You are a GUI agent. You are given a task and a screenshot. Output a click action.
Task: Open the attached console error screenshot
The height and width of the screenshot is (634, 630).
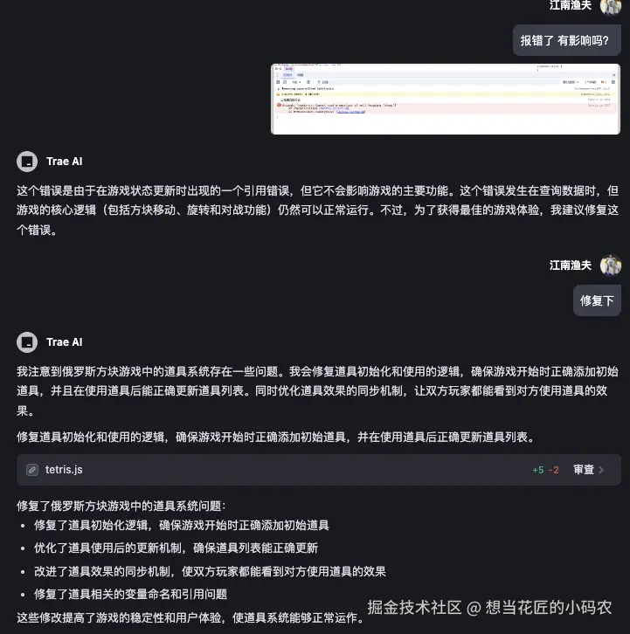(x=446, y=99)
